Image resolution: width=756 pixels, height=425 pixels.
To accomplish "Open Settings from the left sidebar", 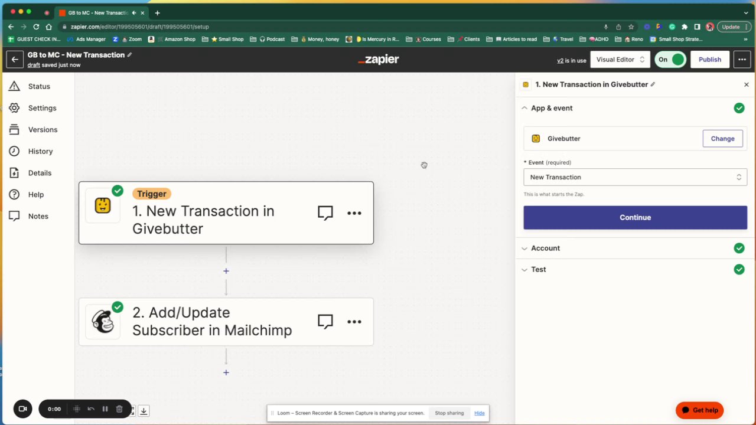I will click(x=33, y=108).
